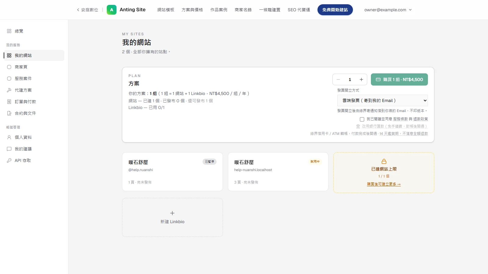Click the 試用中 status badge
This screenshot has height=274, width=488.
click(x=315, y=162)
